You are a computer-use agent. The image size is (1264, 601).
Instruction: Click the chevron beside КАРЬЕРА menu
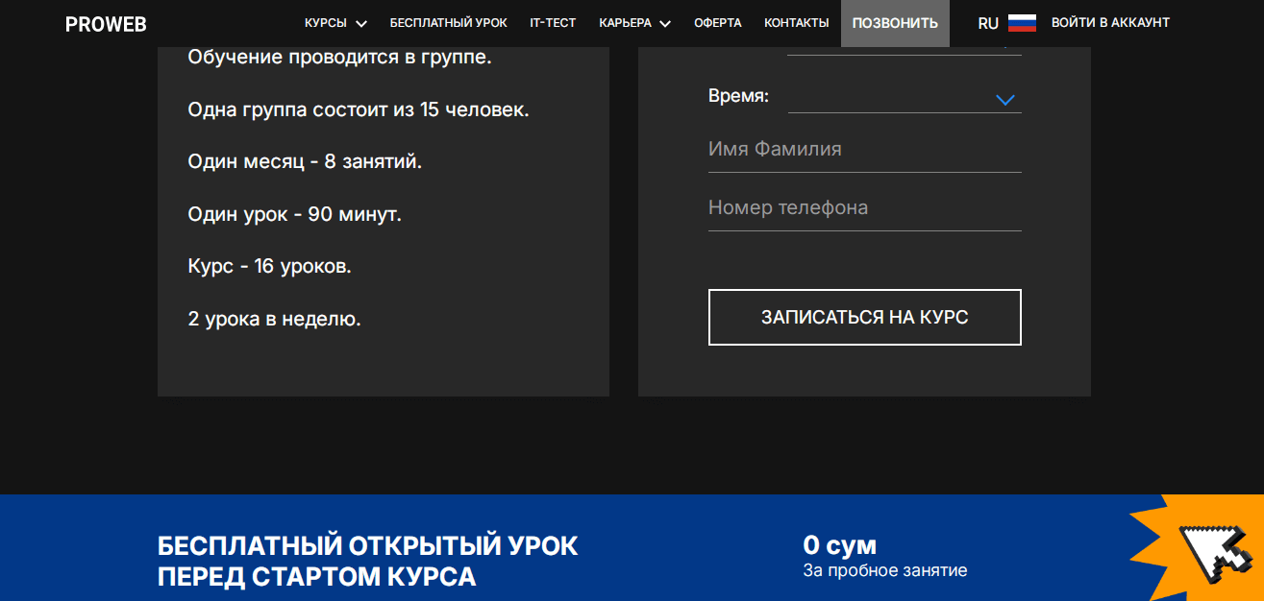pyautogui.click(x=667, y=22)
